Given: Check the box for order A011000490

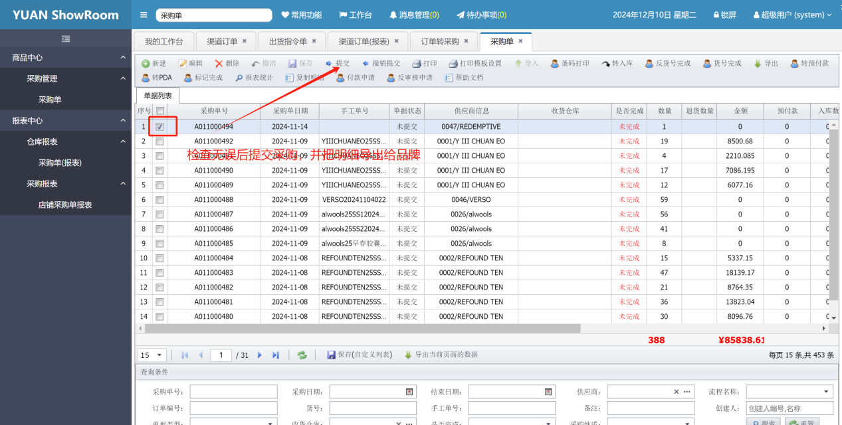Looking at the screenshot, I should click(x=159, y=170).
